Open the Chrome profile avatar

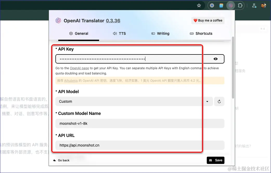(x=263, y=5)
